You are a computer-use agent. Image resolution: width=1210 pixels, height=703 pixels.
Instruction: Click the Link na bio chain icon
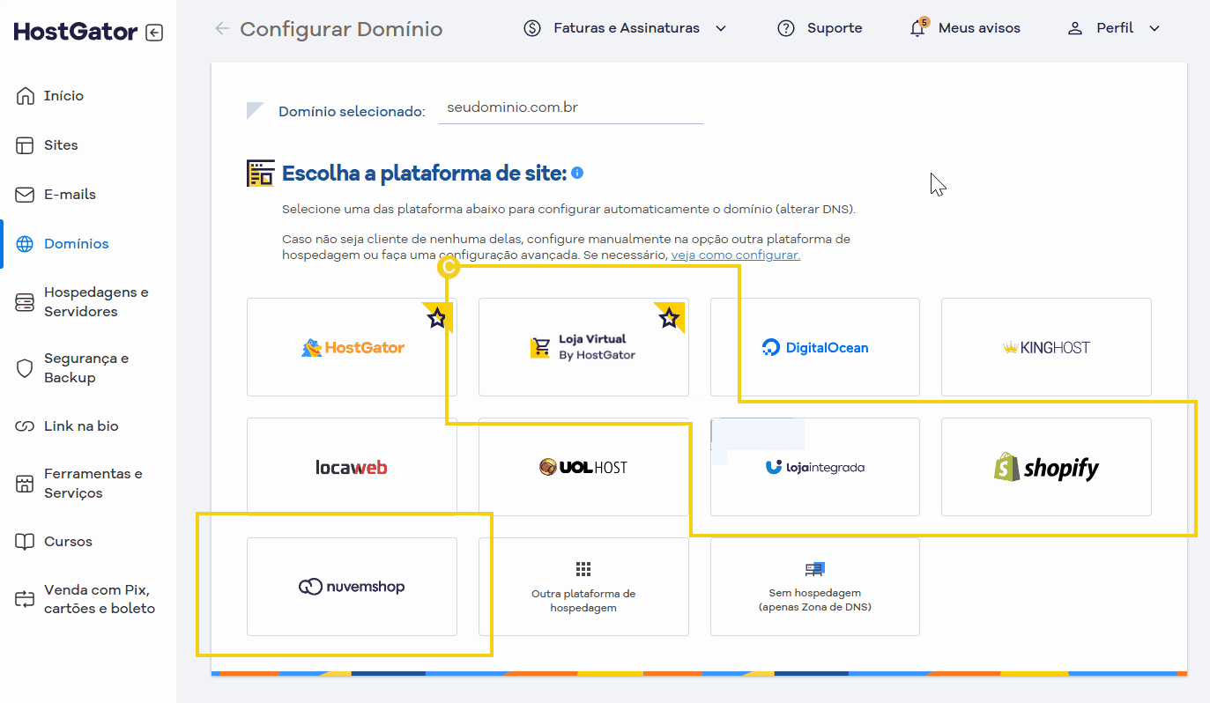(x=25, y=426)
